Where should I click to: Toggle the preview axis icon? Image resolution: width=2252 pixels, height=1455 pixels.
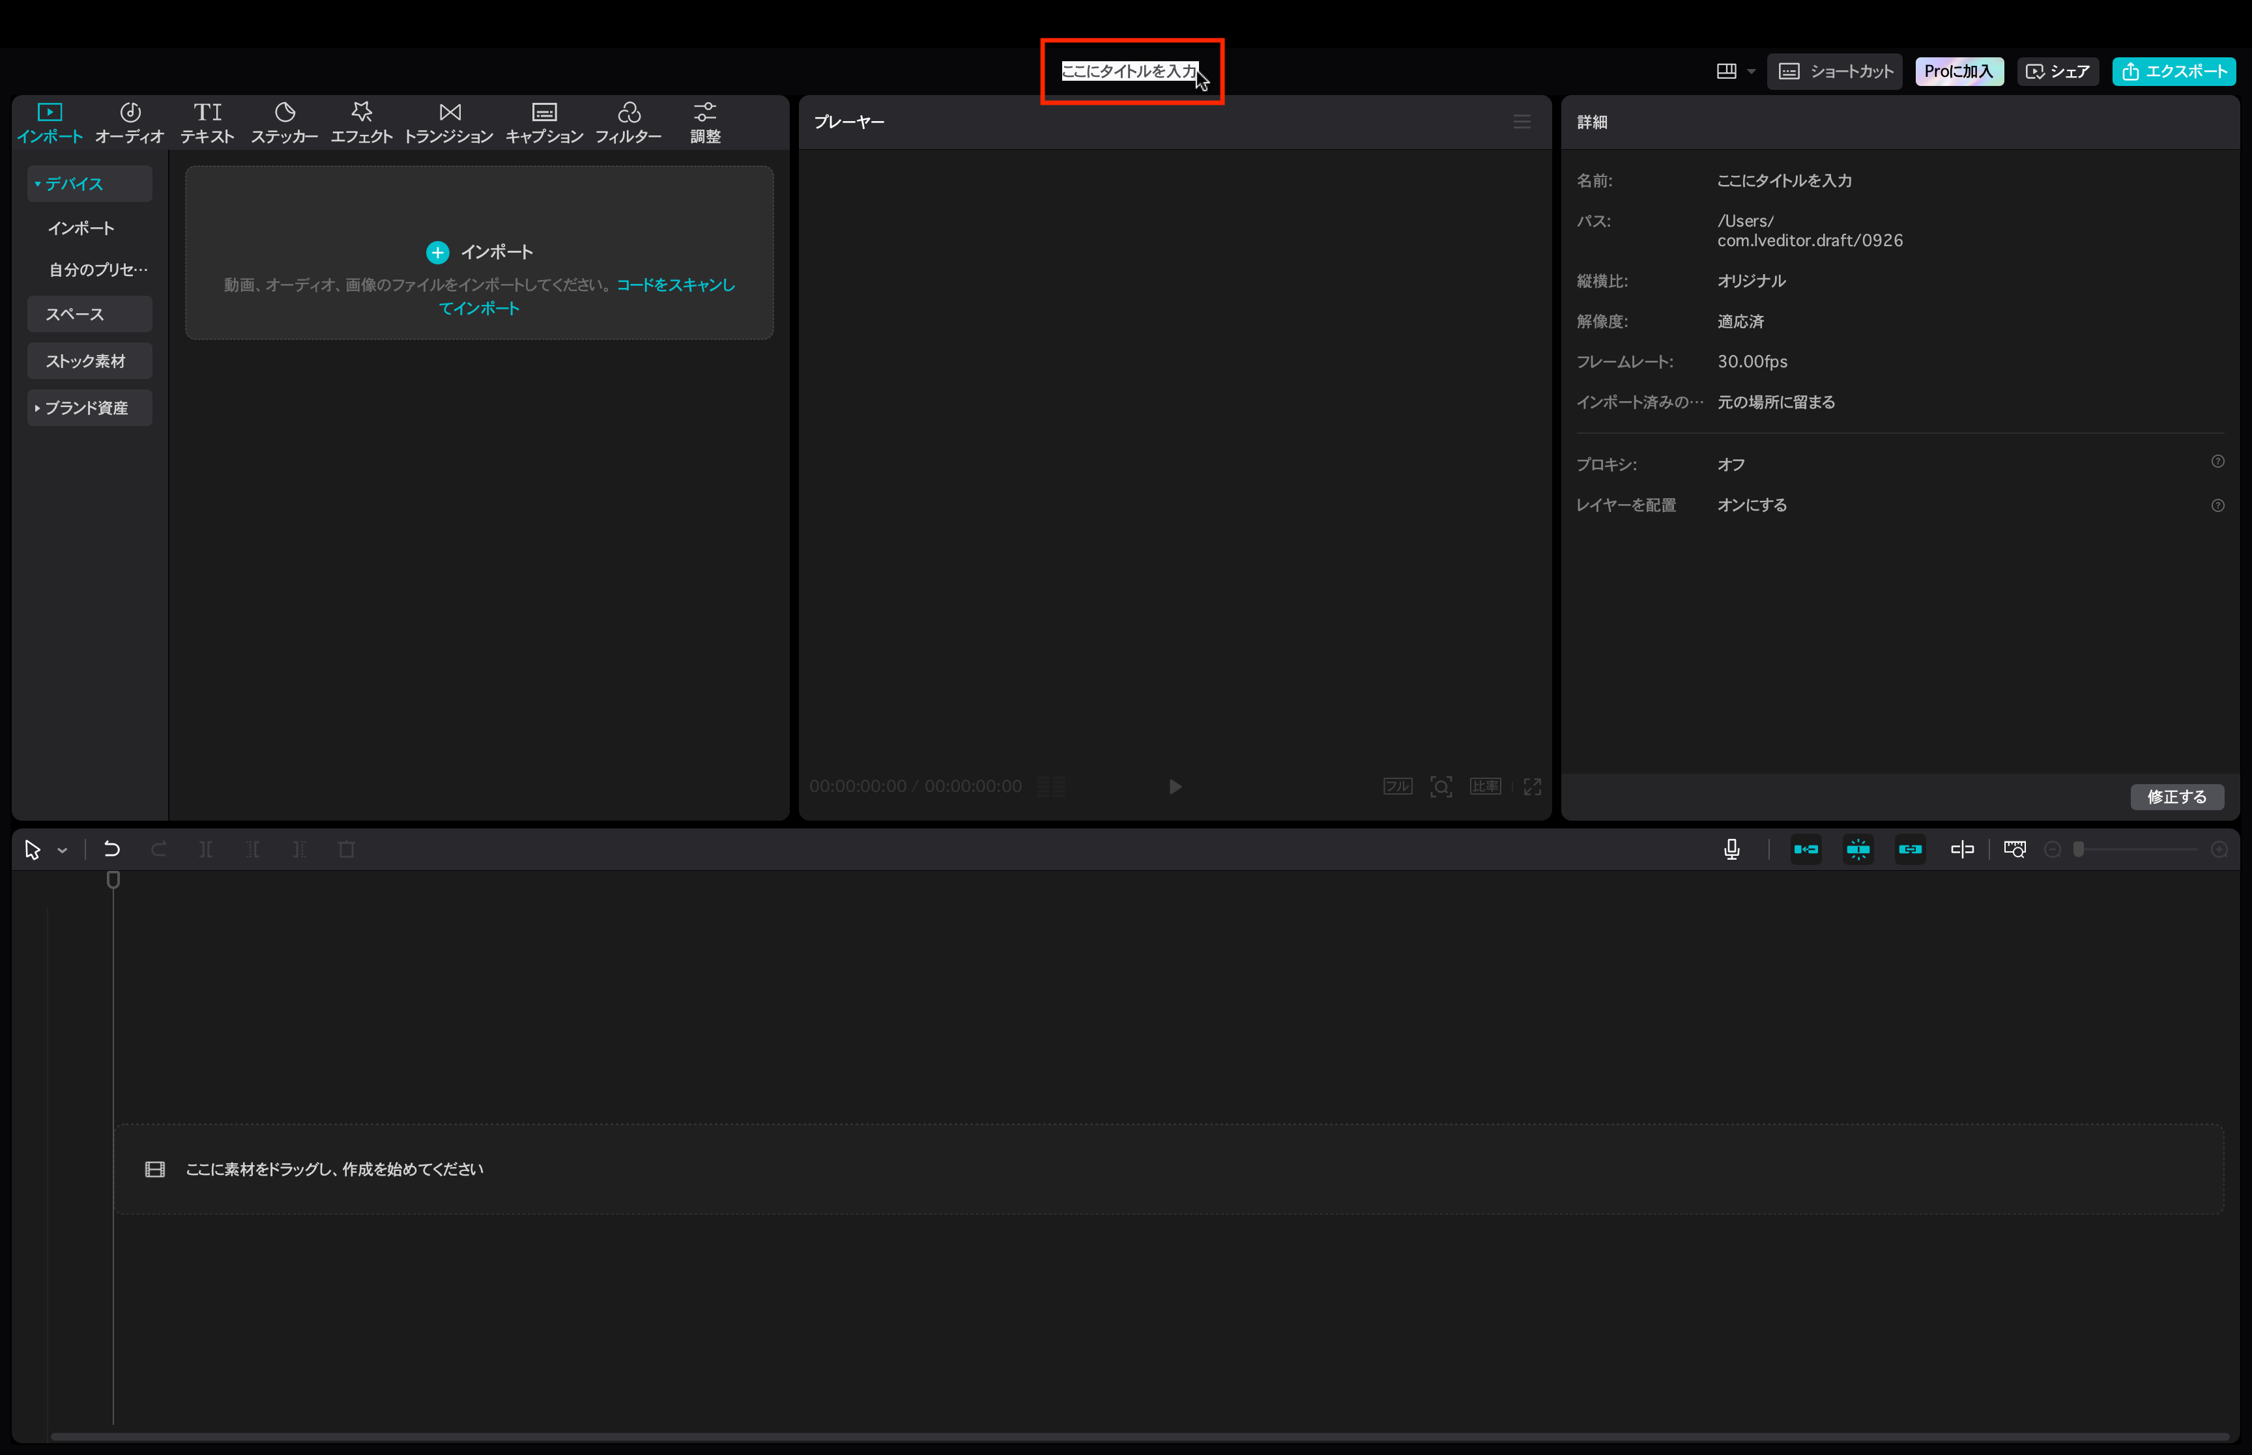tap(1962, 849)
